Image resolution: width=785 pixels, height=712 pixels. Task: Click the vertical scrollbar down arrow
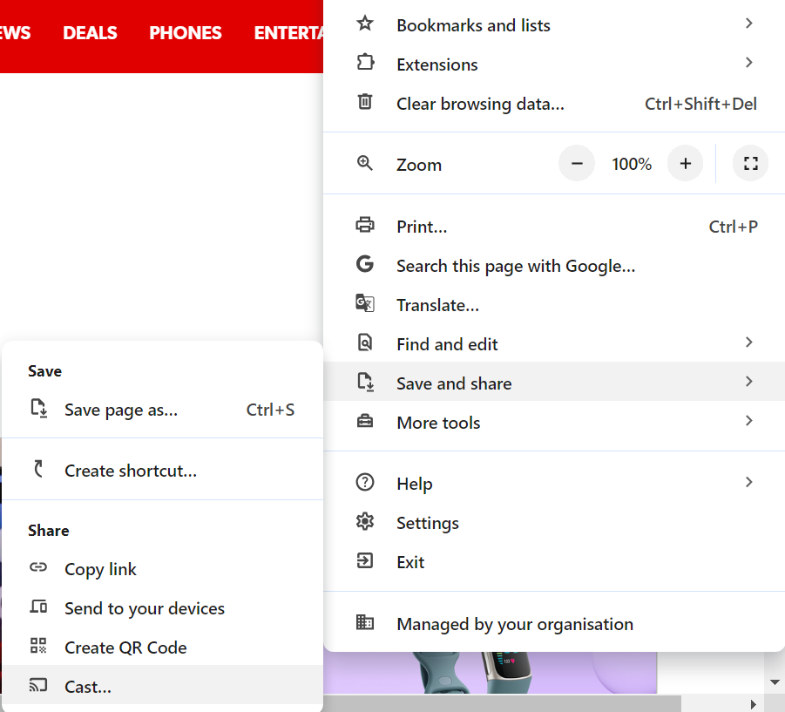point(775,682)
